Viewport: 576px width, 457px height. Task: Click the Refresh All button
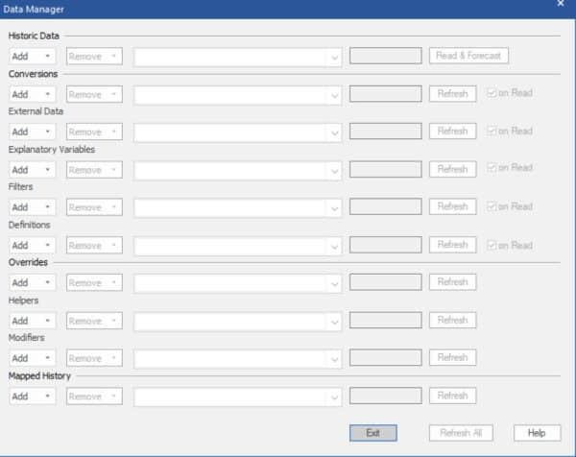pyautogui.click(x=461, y=433)
